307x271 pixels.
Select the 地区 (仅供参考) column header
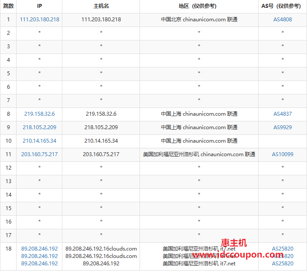point(199,6)
